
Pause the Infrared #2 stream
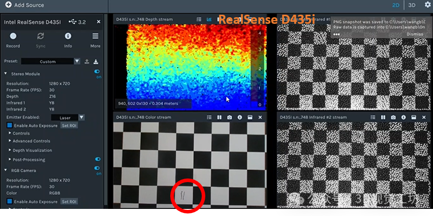pos(383,117)
